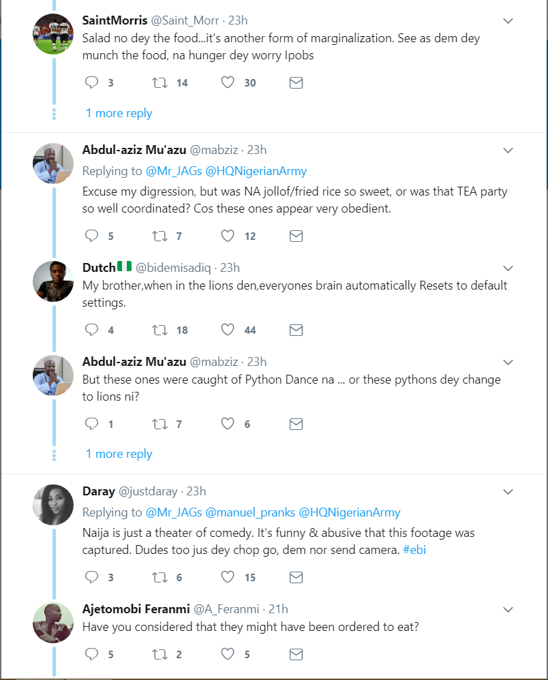Retweet Dutch's tweet with 18 retweets
Image resolution: width=548 pixels, height=680 pixels.
coord(159,330)
